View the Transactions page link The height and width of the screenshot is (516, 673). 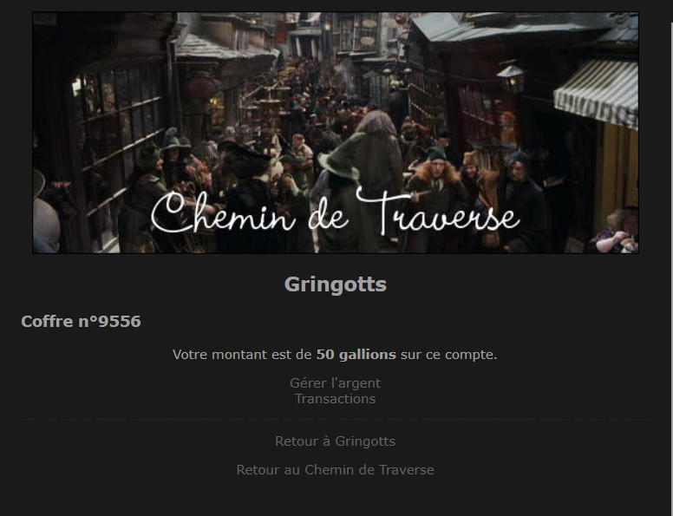(336, 398)
